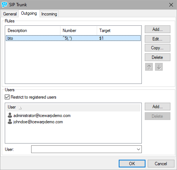Confirm settings with OK button

point(132,164)
